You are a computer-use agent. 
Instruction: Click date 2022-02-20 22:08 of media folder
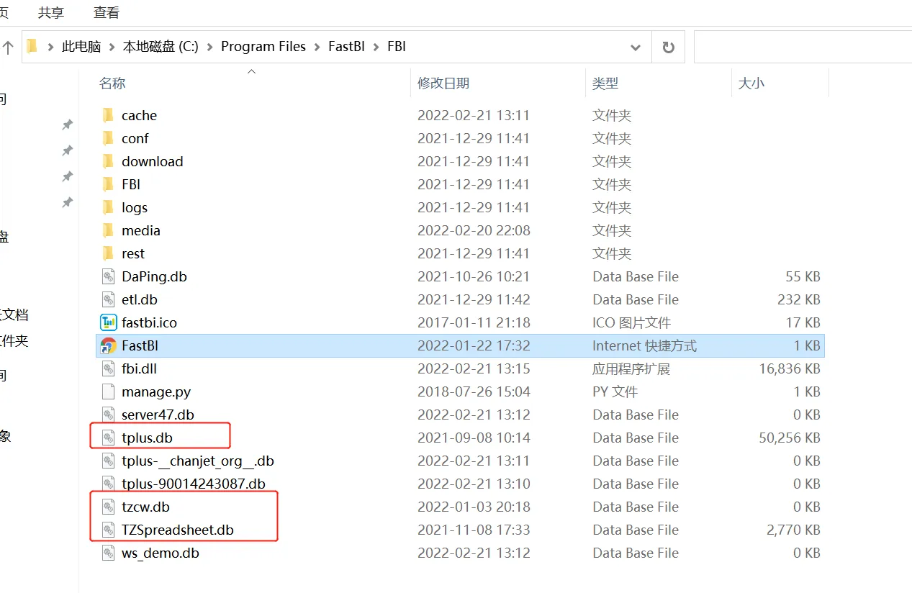474,230
